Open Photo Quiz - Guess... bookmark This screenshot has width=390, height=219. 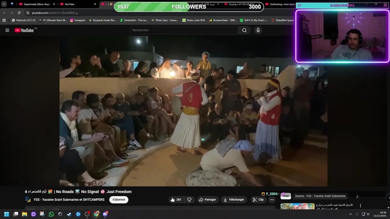coord(165,20)
